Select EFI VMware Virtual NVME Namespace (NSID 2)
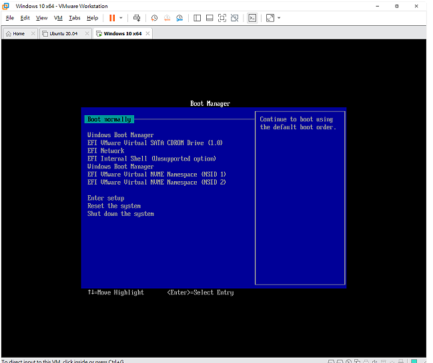 157,182
